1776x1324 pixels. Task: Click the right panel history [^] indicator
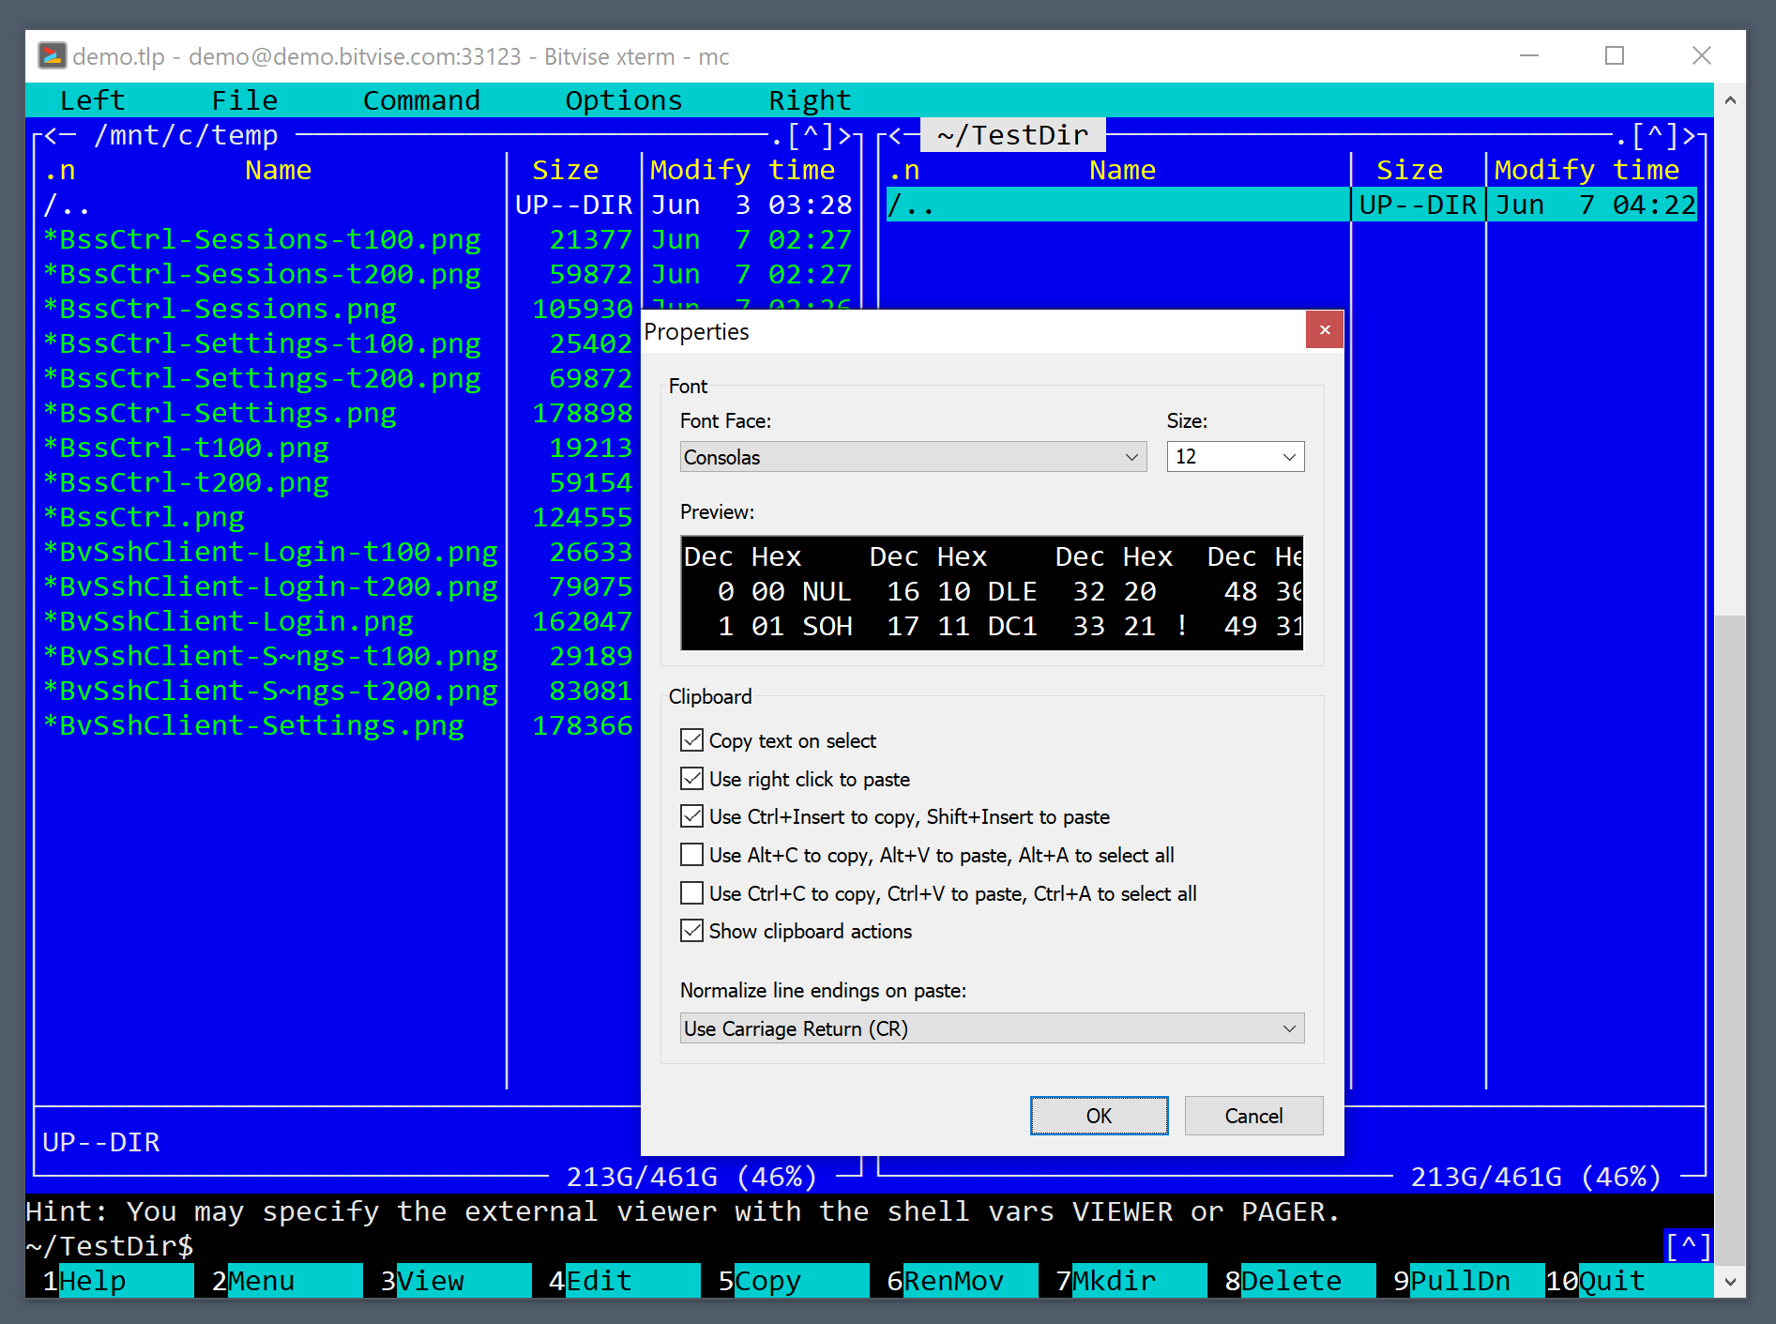click(1656, 136)
